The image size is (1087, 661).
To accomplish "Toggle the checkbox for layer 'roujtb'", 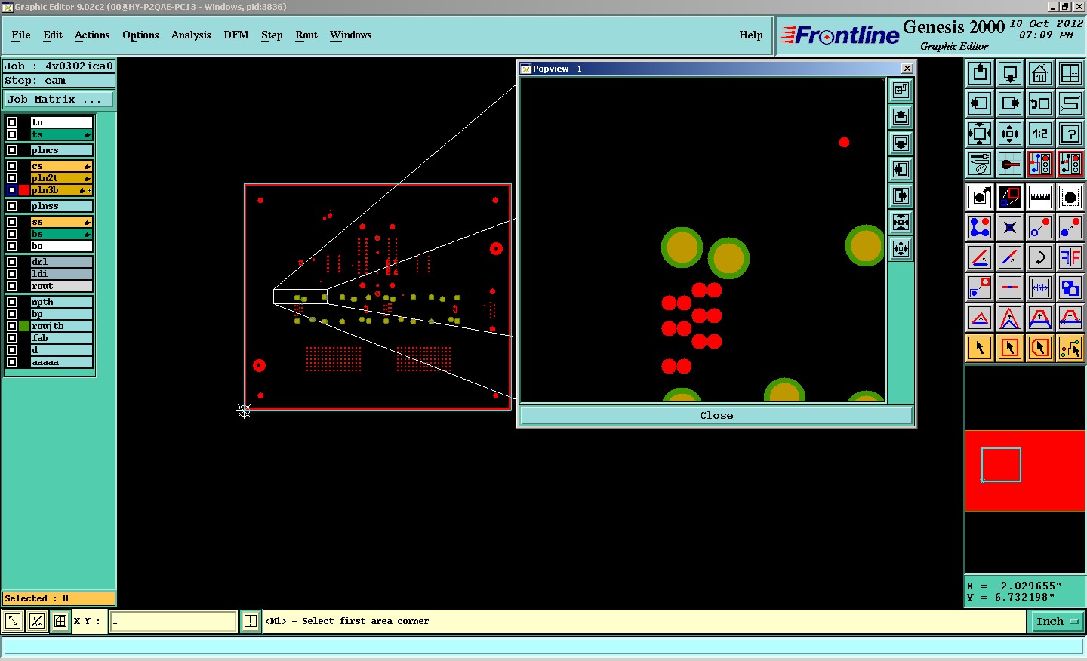I will (12, 326).
